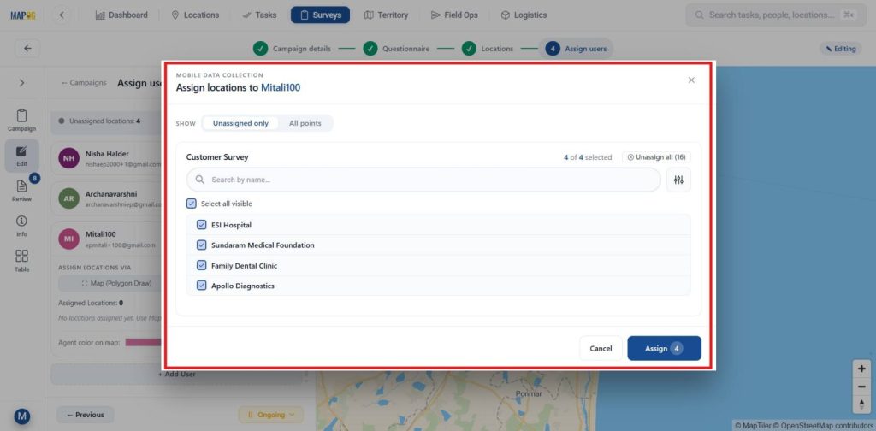Select step 4 Assign users
The height and width of the screenshot is (431, 876).
pos(576,49)
